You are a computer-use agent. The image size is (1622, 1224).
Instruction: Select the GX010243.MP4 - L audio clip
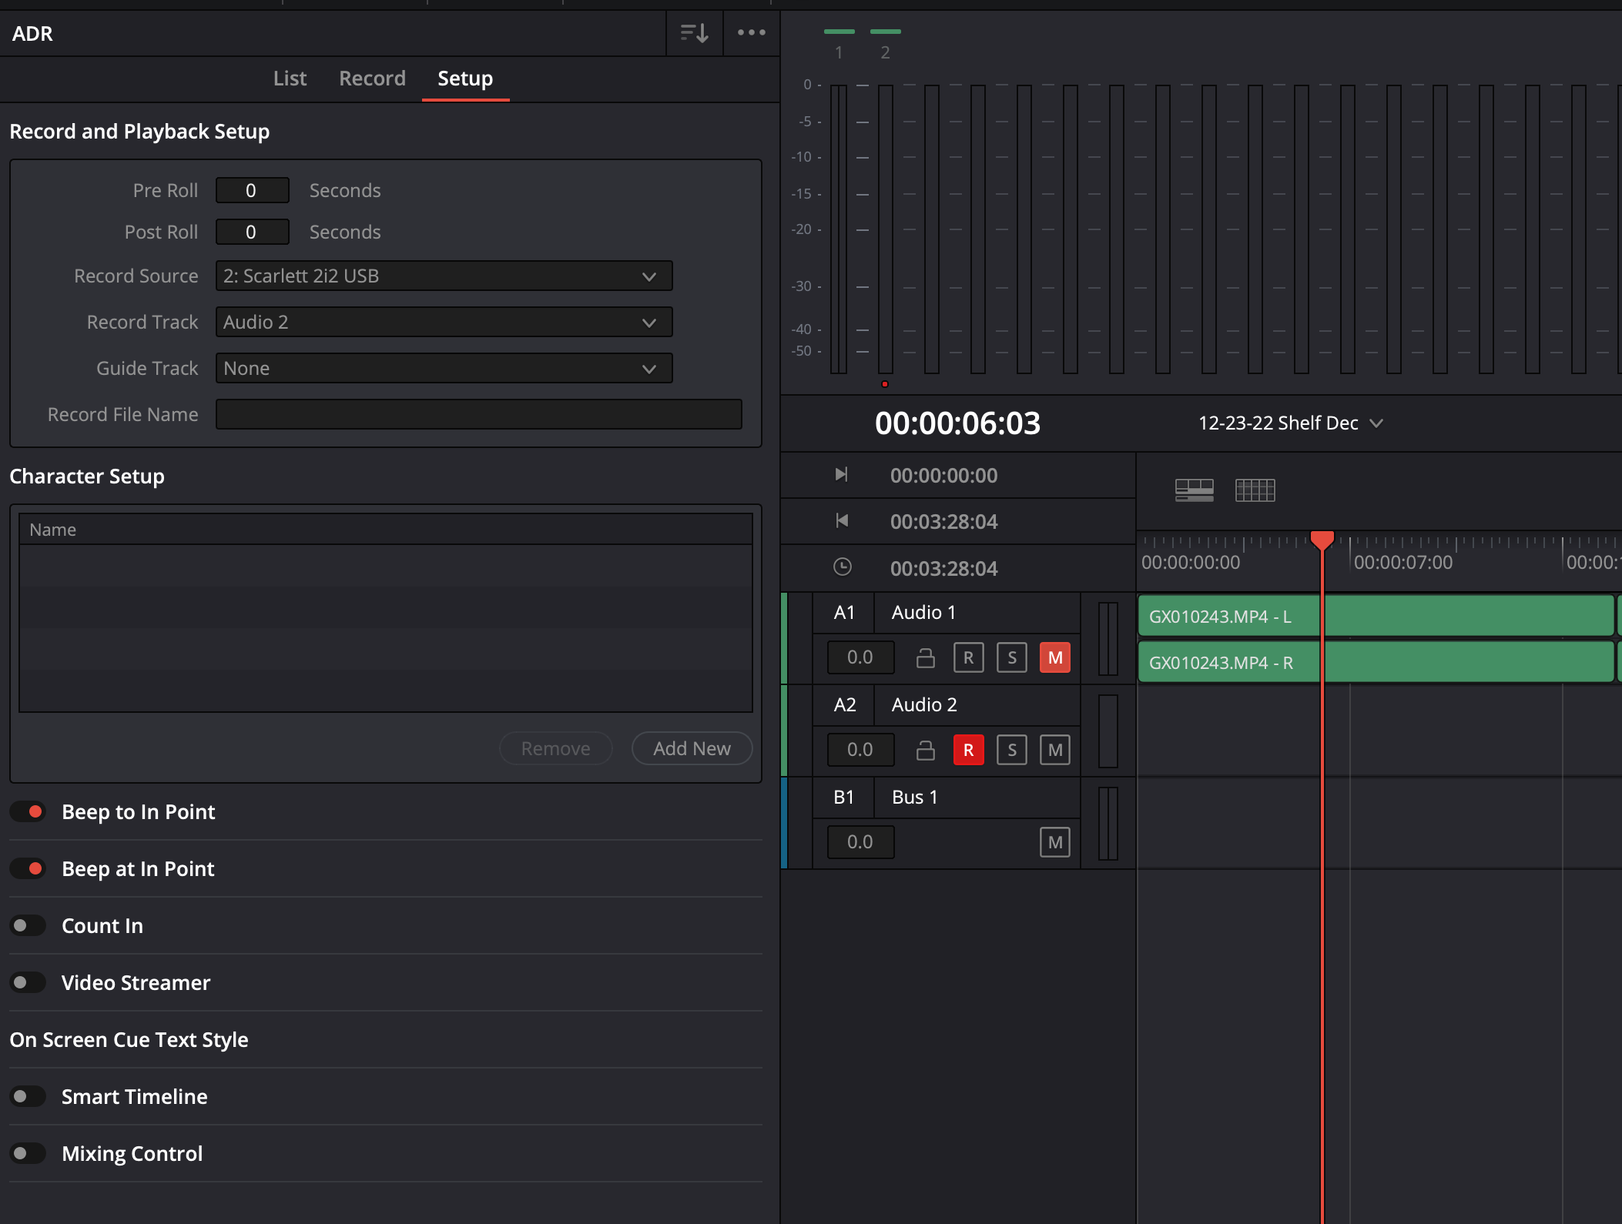click(1376, 616)
